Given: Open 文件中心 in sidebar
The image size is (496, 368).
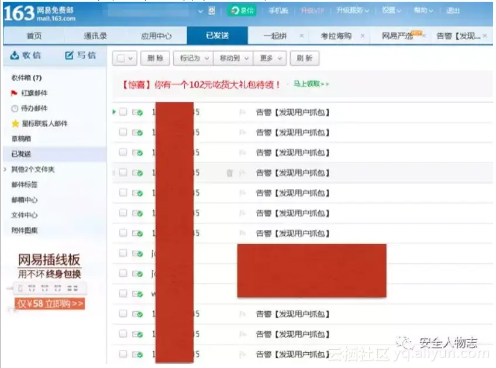Looking at the screenshot, I should pos(25,215).
